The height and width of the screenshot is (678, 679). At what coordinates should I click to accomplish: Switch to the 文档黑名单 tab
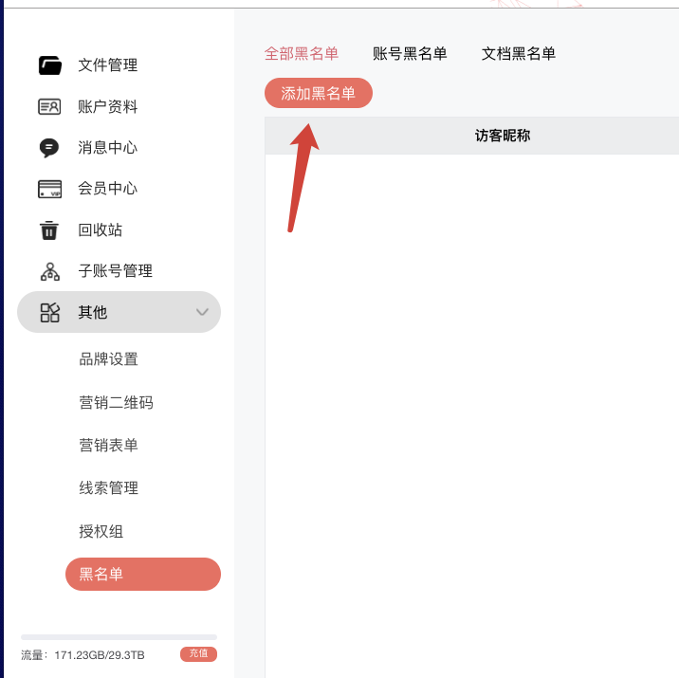519,54
